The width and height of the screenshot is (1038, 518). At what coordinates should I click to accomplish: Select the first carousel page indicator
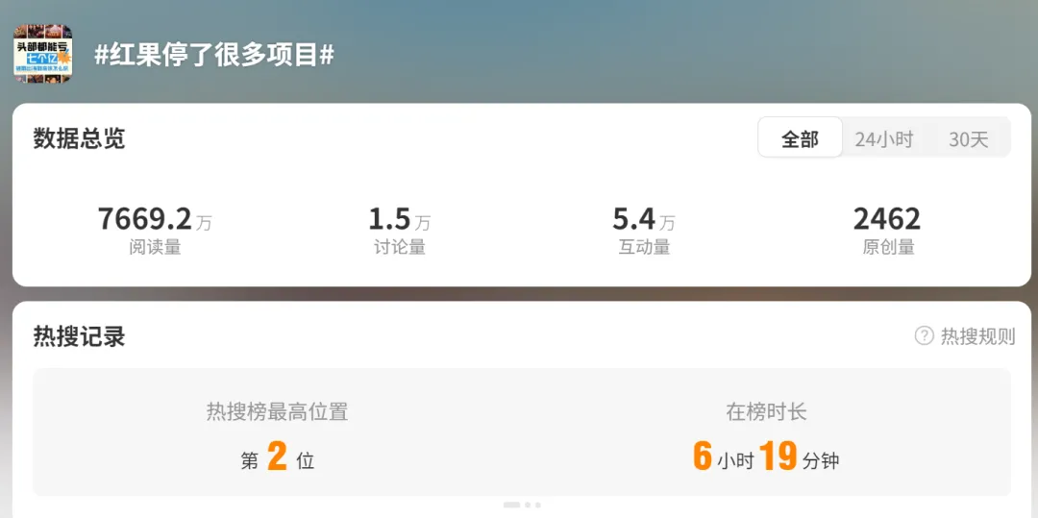click(x=511, y=505)
